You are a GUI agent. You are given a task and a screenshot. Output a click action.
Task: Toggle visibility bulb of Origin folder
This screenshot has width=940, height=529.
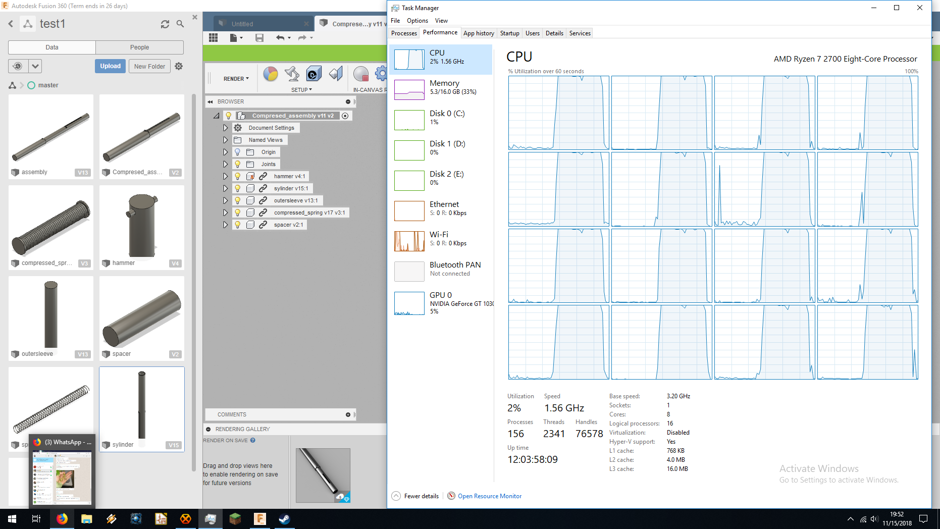tap(238, 152)
